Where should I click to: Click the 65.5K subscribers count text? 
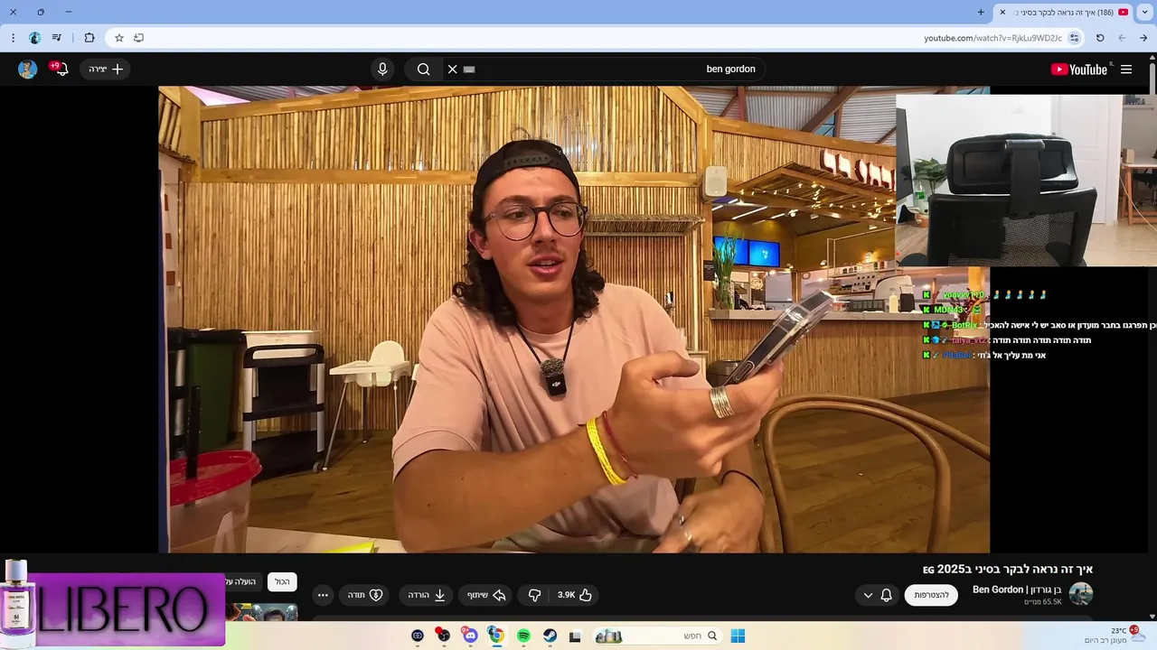(1043, 601)
